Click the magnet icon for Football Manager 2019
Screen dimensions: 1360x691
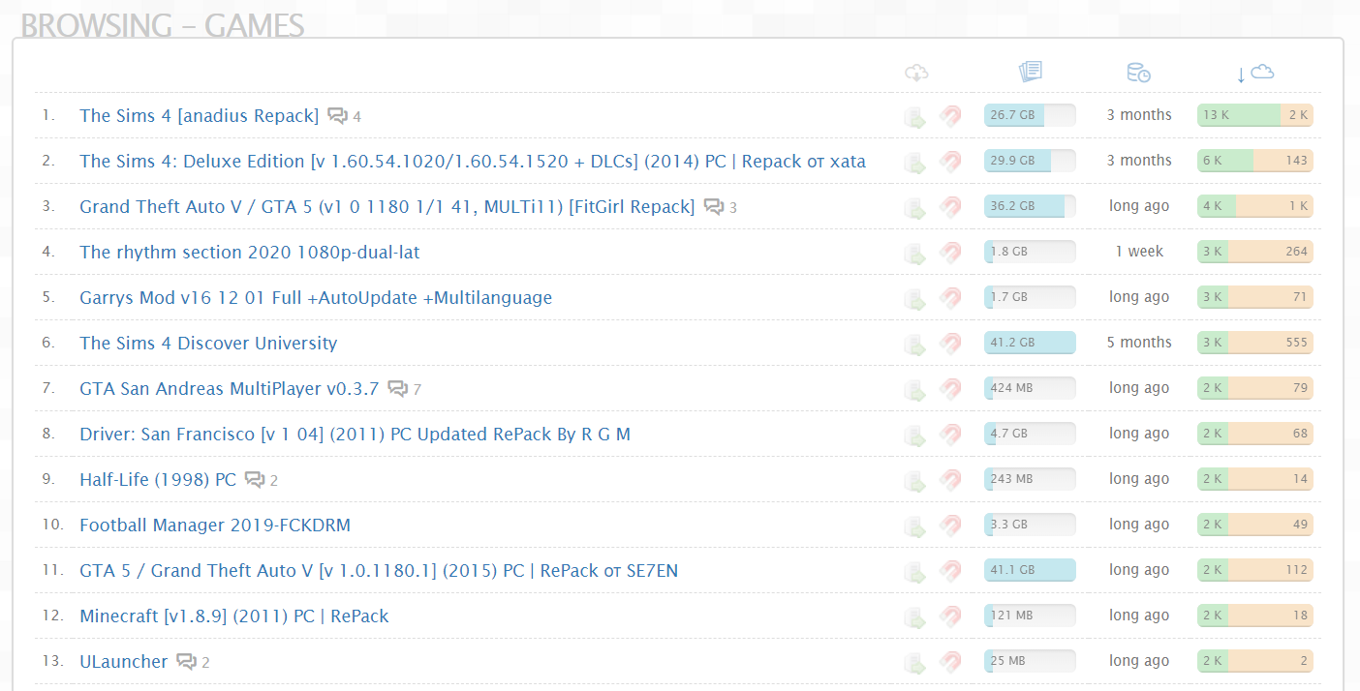pyautogui.click(x=950, y=526)
